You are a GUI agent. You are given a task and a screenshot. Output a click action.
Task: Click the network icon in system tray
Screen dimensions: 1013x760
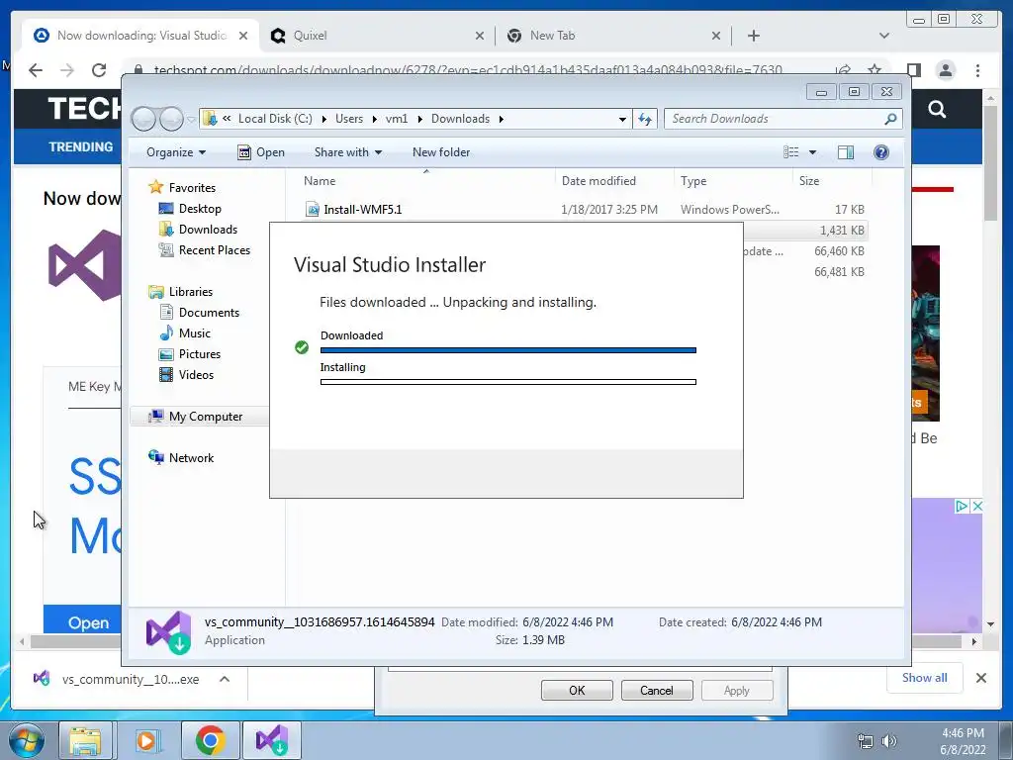(x=865, y=741)
